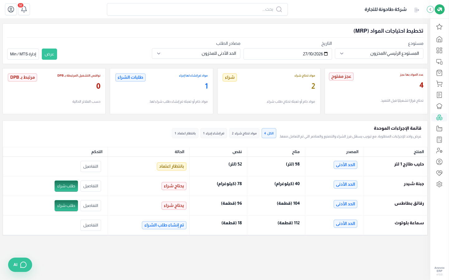Viewport: 449px width, 280px height.
Task: Open the shopping bag icon in sidebar
Action: [439, 73]
